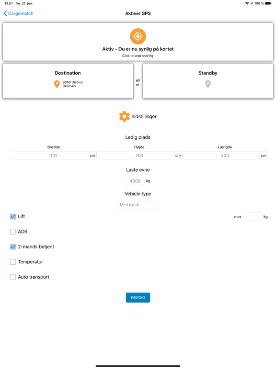
Task: Click the orange Indstillinger gear icon
Action: coord(125,116)
